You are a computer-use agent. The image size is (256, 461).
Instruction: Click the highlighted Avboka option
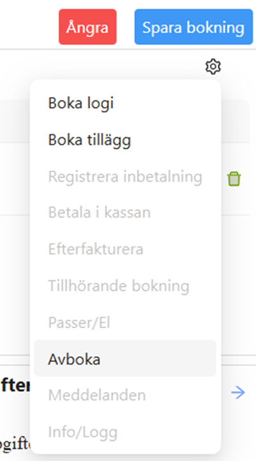pos(125,359)
